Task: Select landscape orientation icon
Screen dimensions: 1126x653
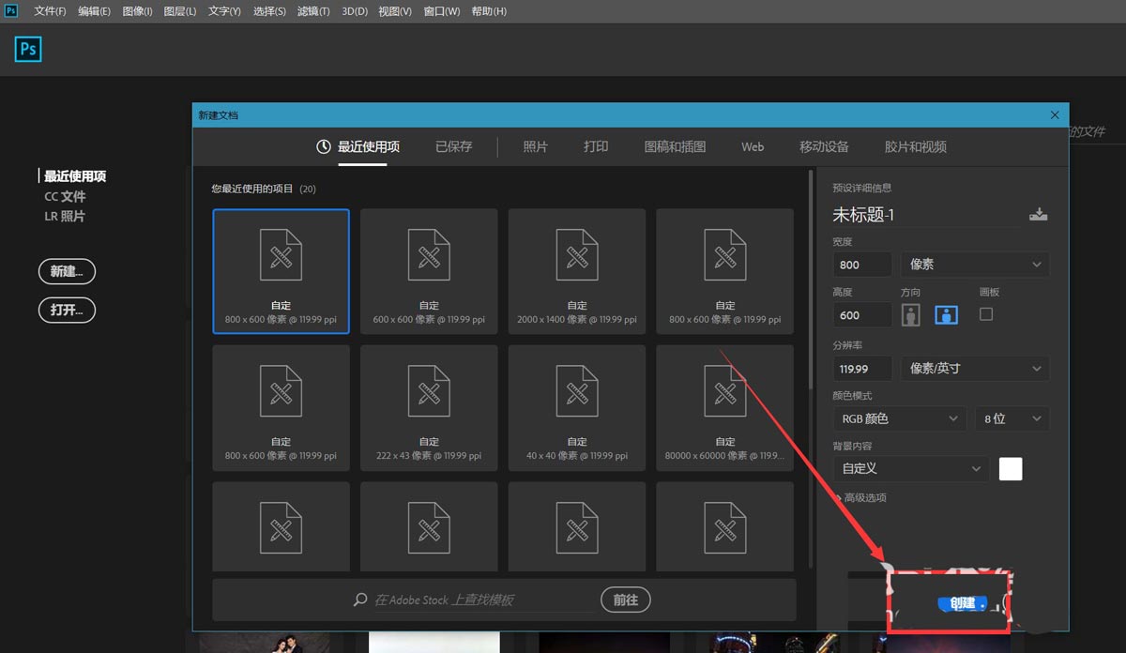Action: [x=946, y=315]
